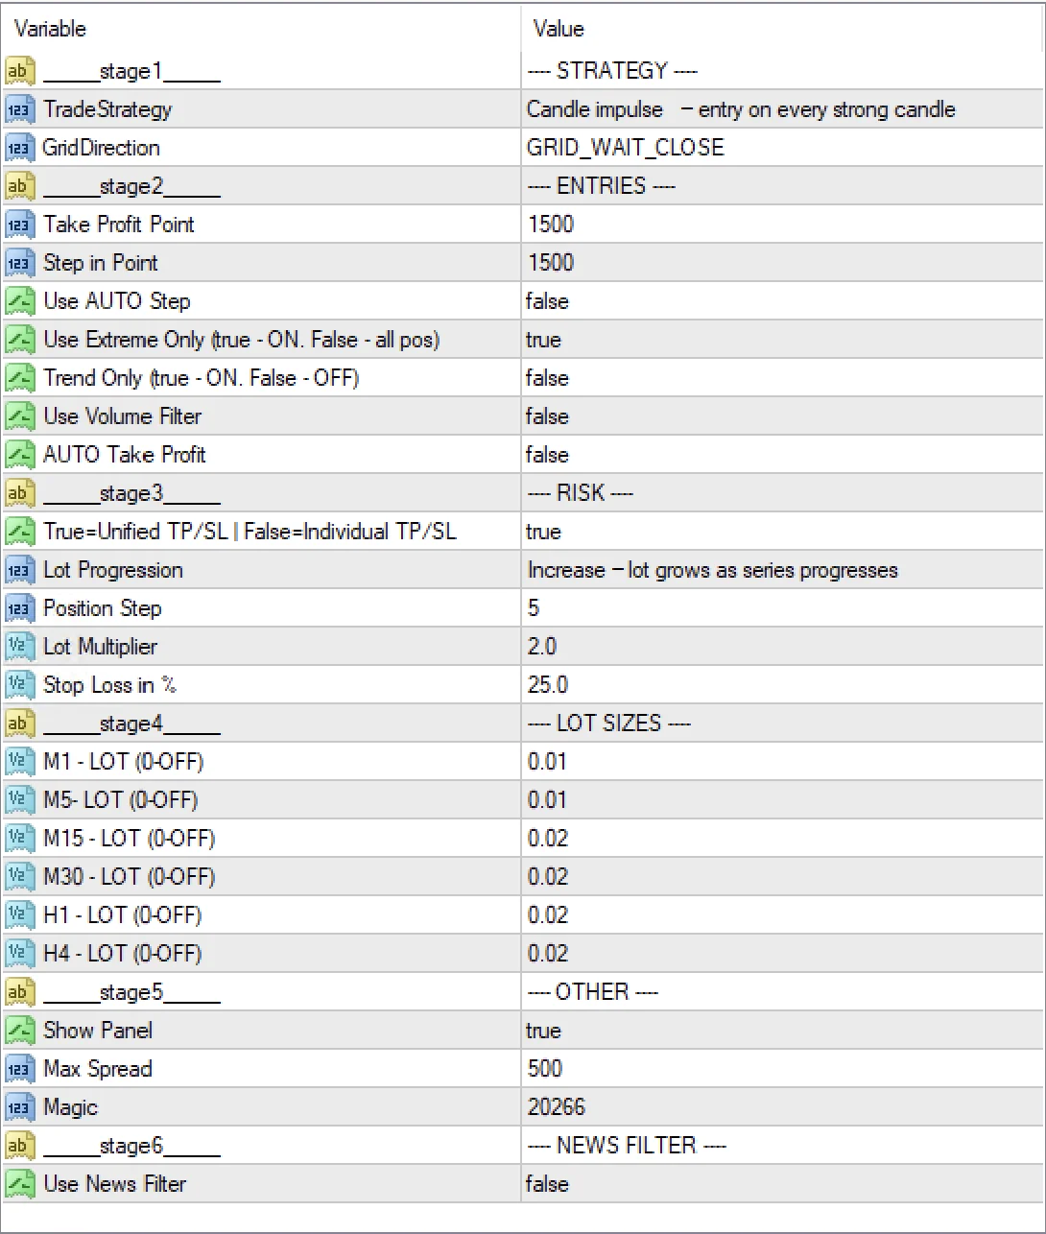This screenshot has height=1234, width=1046.
Task: Select the M30 - LOT (0-OFF) label
Action: tap(130, 877)
